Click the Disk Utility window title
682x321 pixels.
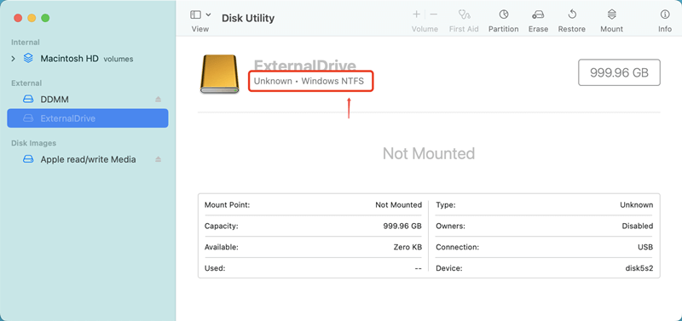pyautogui.click(x=248, y=18)
